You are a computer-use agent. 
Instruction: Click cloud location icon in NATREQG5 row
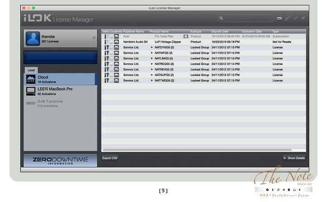pyautogui.click(x=116, y=64)
